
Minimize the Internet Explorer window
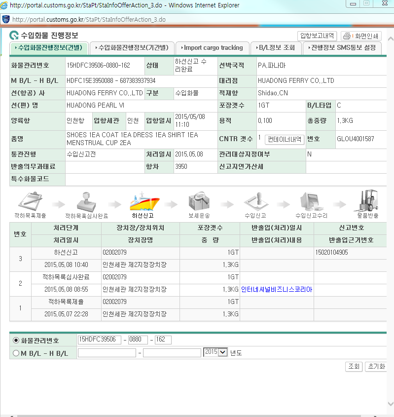[353, 4]
